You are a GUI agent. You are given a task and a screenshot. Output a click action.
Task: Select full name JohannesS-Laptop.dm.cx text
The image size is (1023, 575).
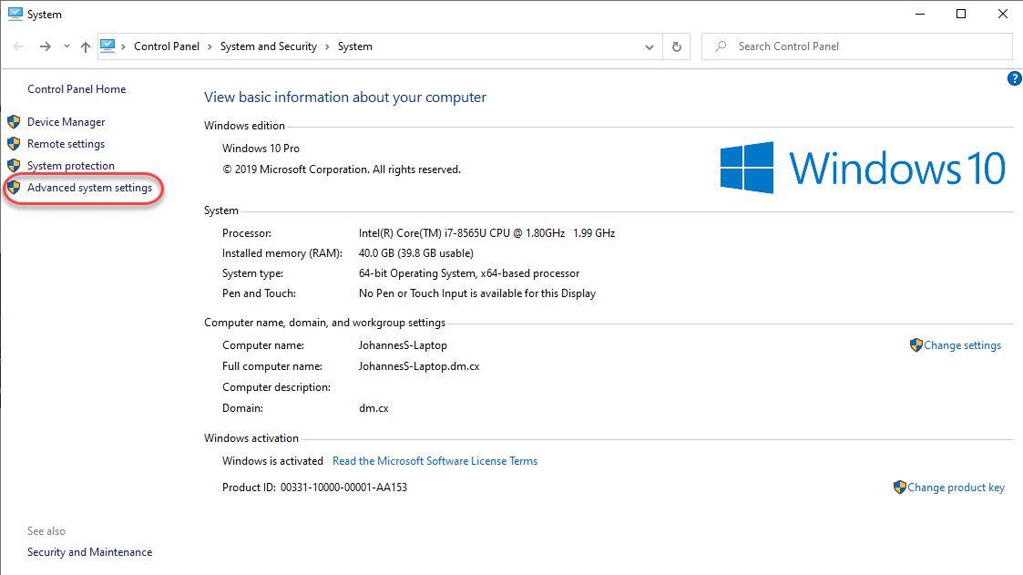(x=419, y=366)
